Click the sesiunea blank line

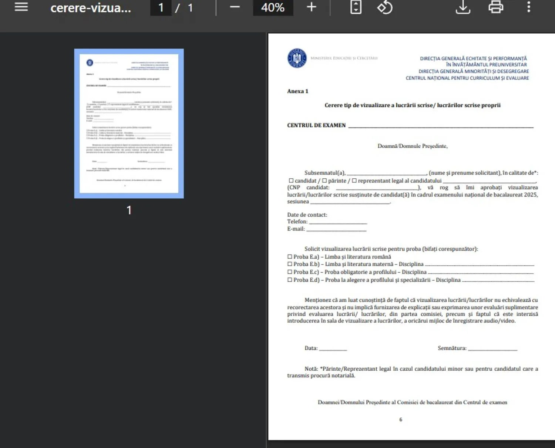(350, 202)
